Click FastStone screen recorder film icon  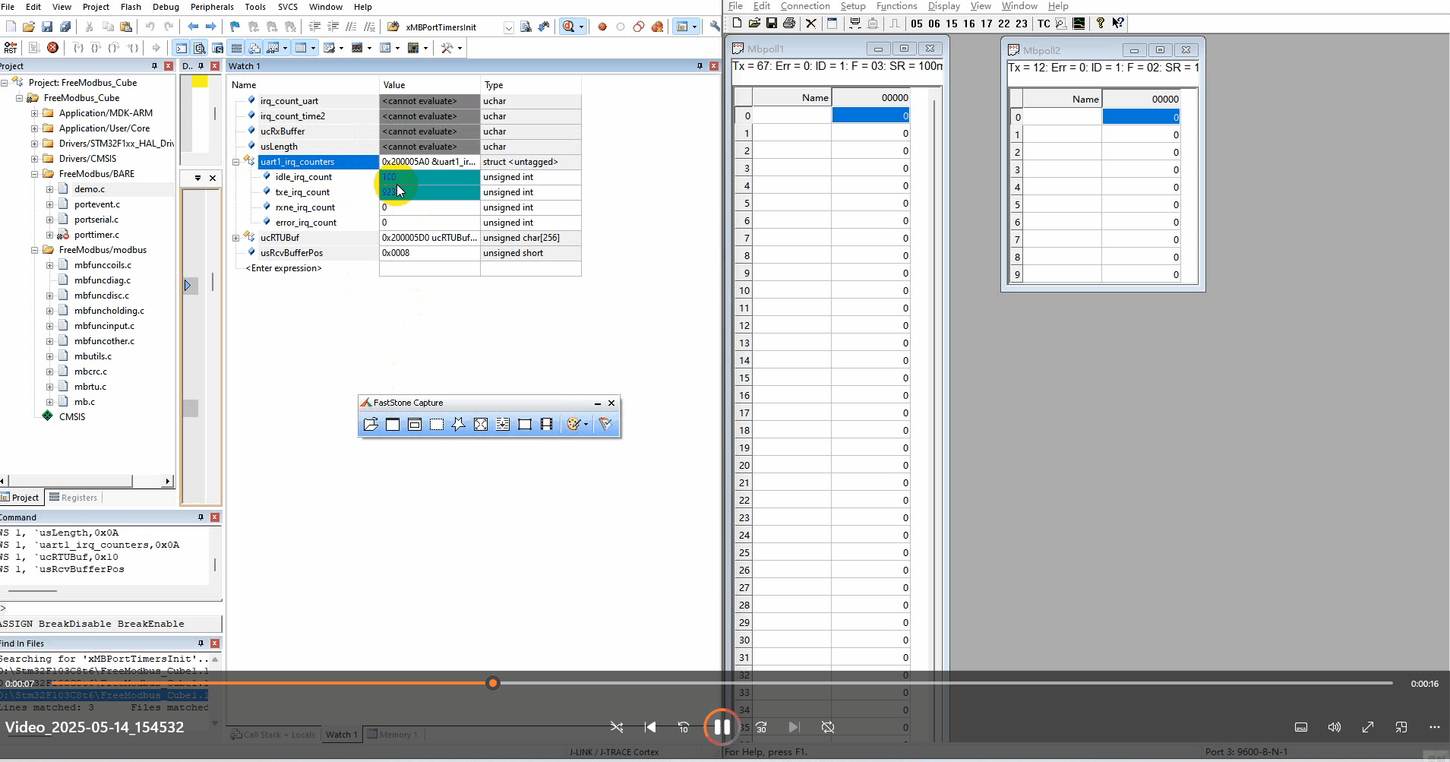(x=546, y=425)
